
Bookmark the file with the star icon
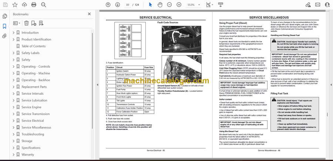coord(15,5)
